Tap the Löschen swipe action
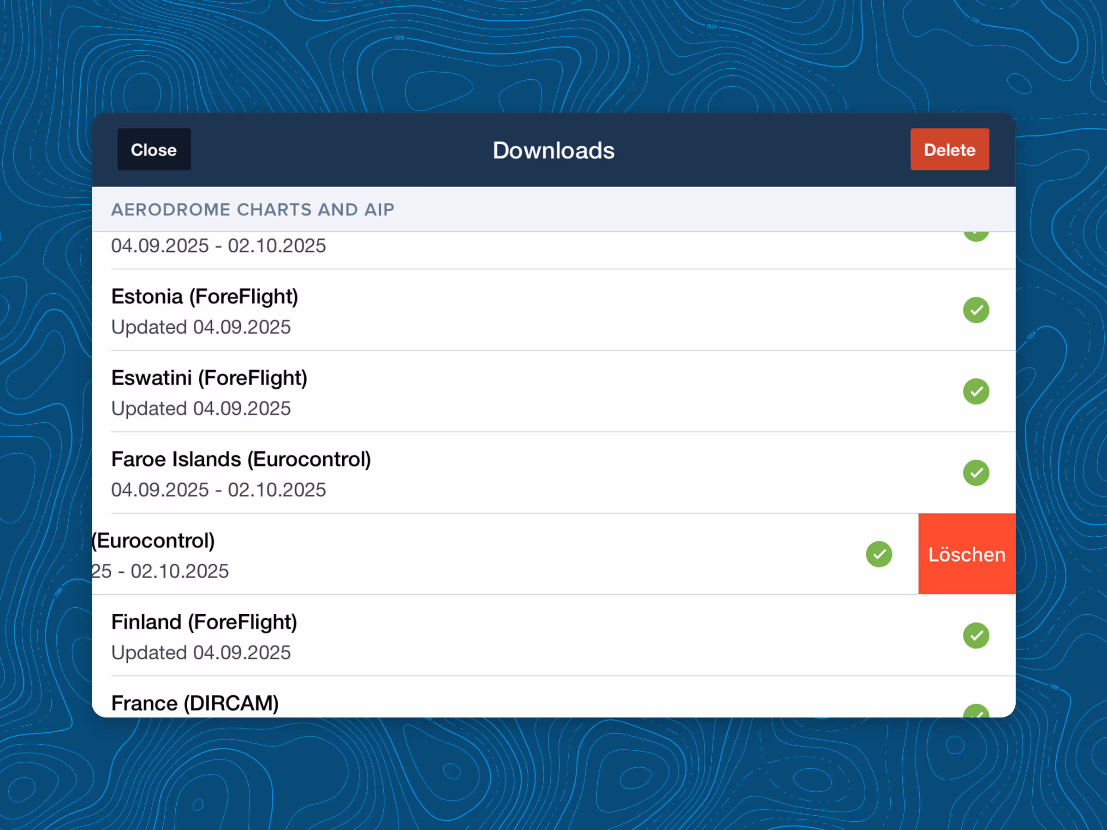 [x=966, y=554]
